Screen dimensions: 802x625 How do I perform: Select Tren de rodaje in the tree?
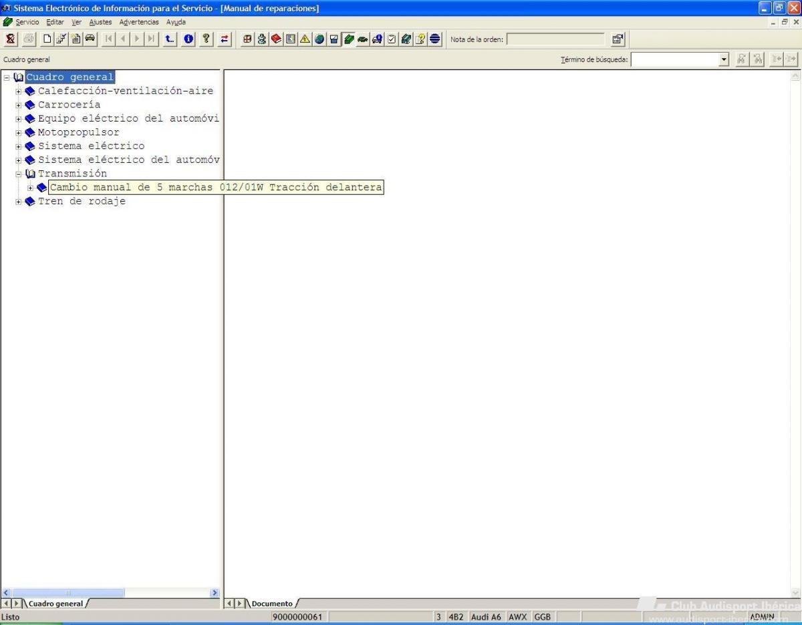tap(82, 202)
